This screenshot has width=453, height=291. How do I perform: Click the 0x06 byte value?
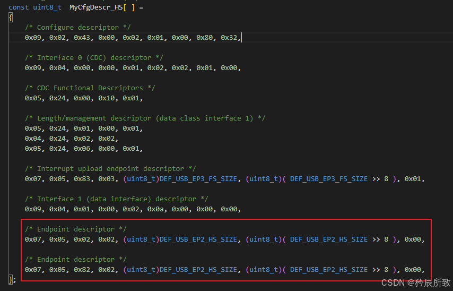82,149
